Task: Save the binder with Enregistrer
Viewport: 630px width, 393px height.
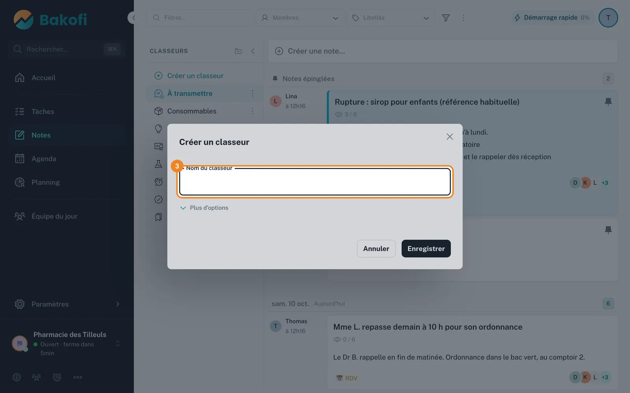Action: [x=426, y=249]
